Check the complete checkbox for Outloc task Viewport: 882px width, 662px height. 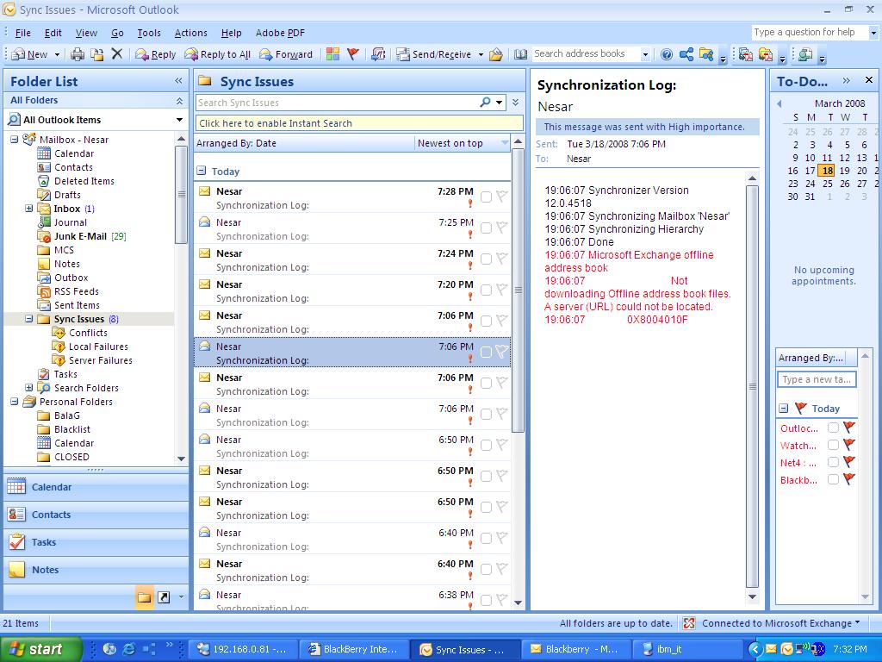pyautogui.click(x=833, y=428)
